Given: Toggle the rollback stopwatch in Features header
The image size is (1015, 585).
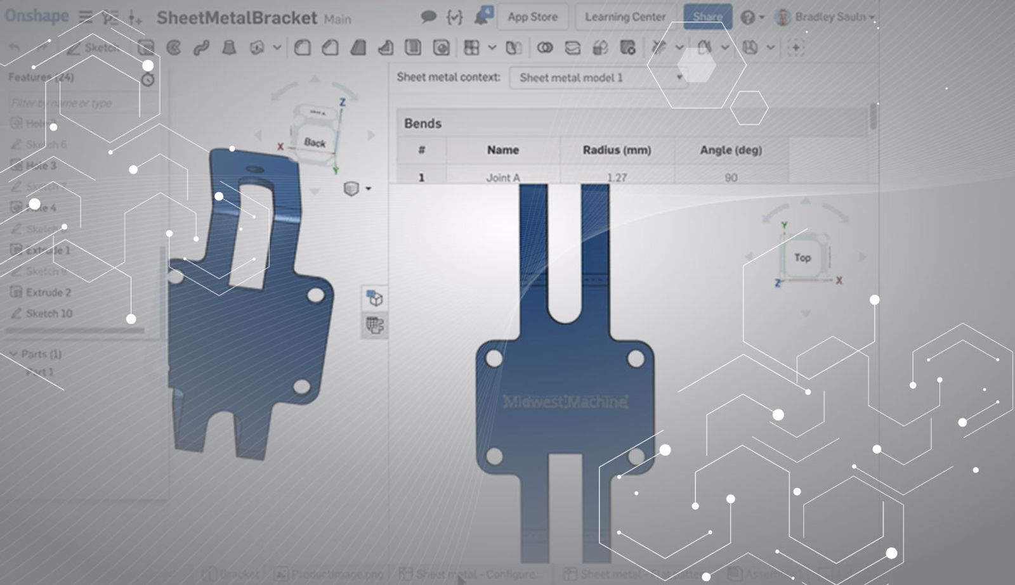Looking at the screenshot, I should click(148, 79).
